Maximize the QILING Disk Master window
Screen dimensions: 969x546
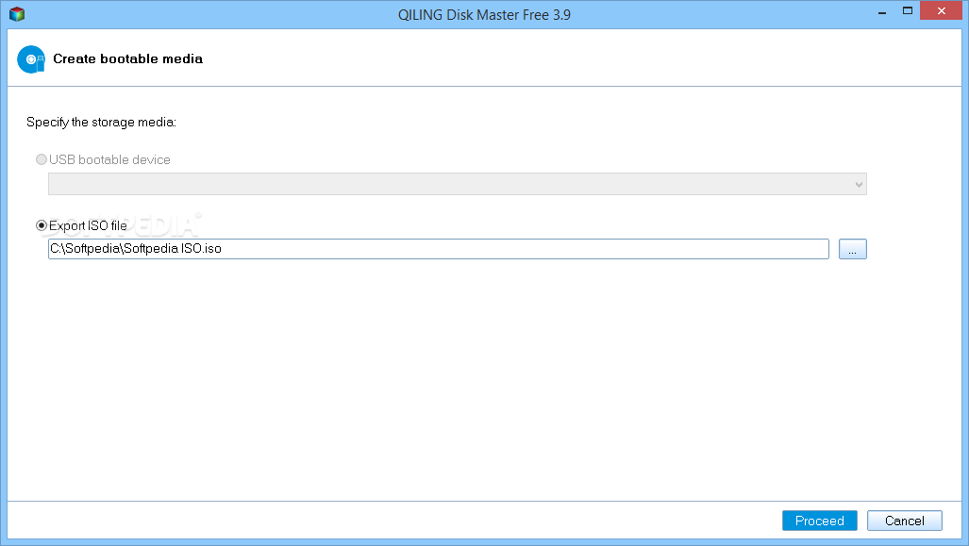tap(908, 11)
